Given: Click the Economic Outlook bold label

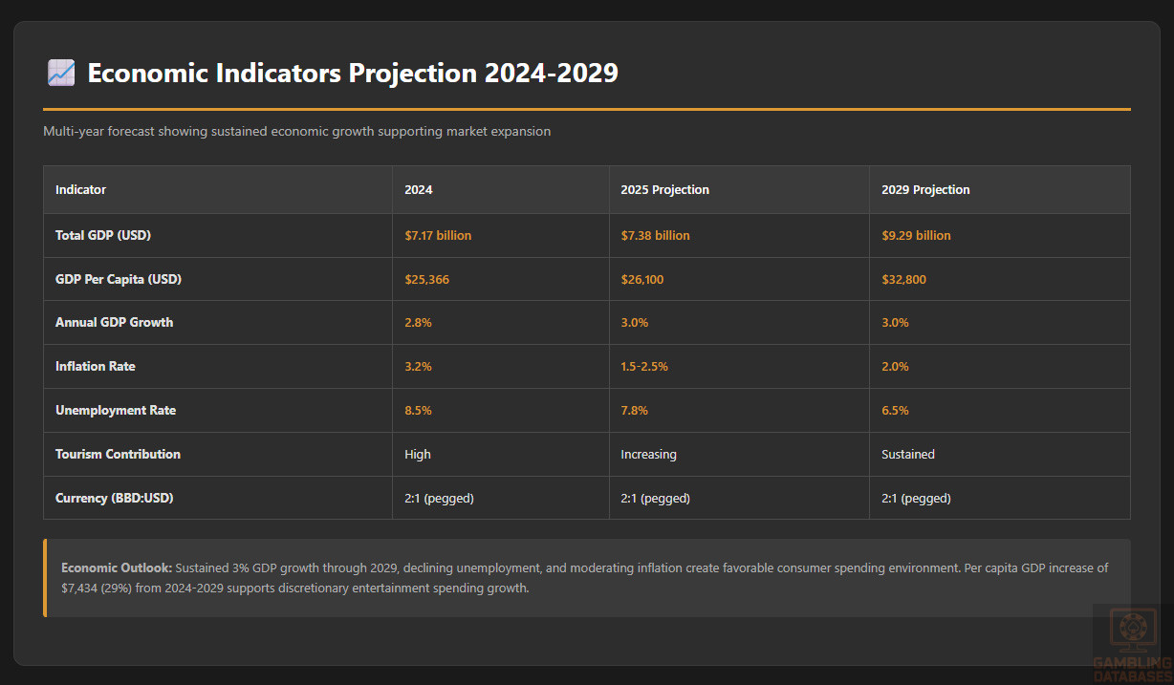Looking at the screenshot, I should tap(118, 567).
